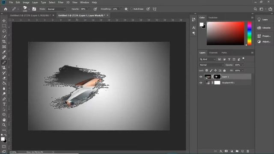Toggle pressure for size button
This screenshot has height=154, width=274.
point(148,9)
